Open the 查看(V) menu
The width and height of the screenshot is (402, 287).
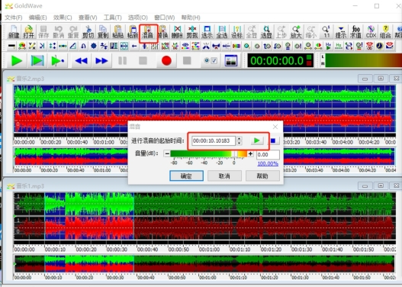[88, 18]
